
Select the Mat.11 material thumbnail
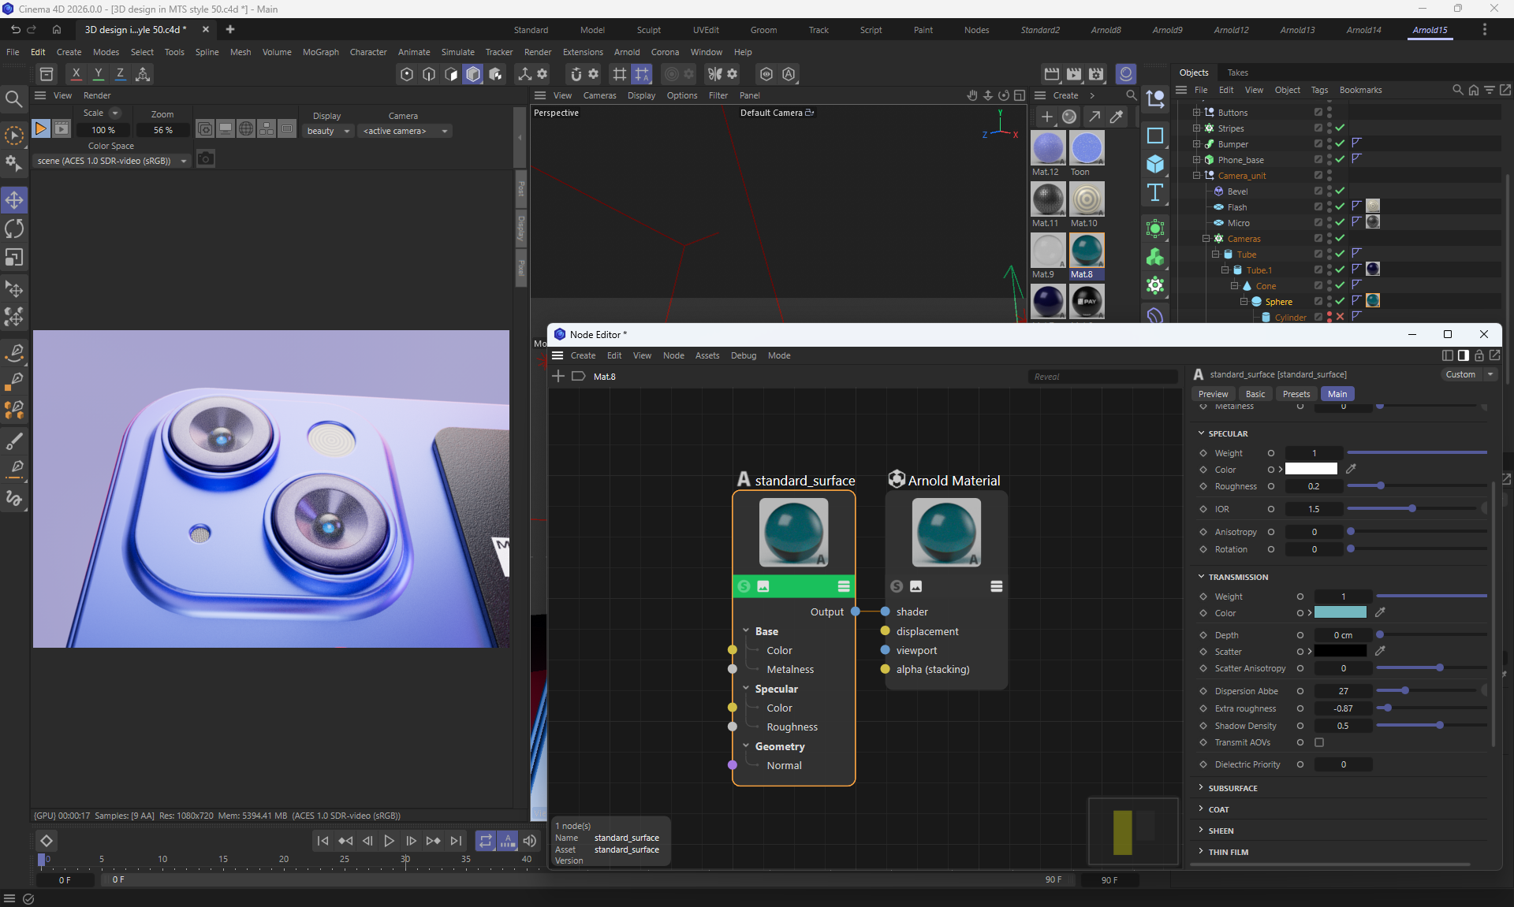(1048, 199)
